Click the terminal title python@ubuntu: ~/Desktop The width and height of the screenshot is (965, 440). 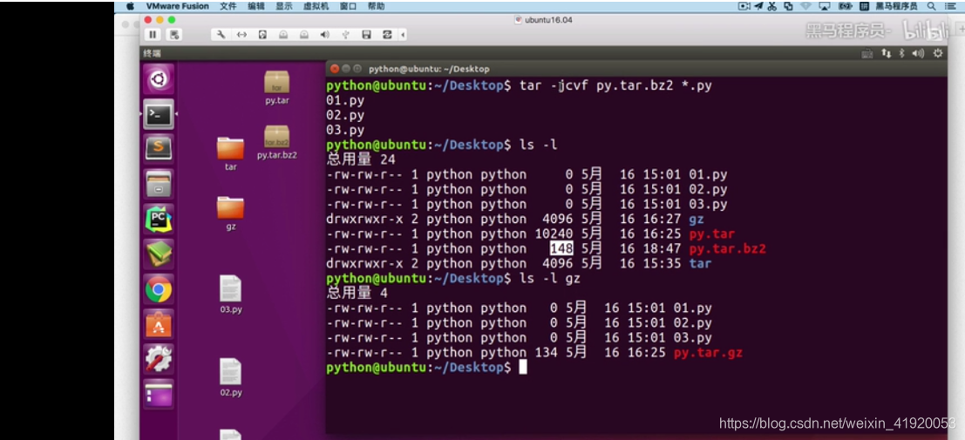(429, 69)
